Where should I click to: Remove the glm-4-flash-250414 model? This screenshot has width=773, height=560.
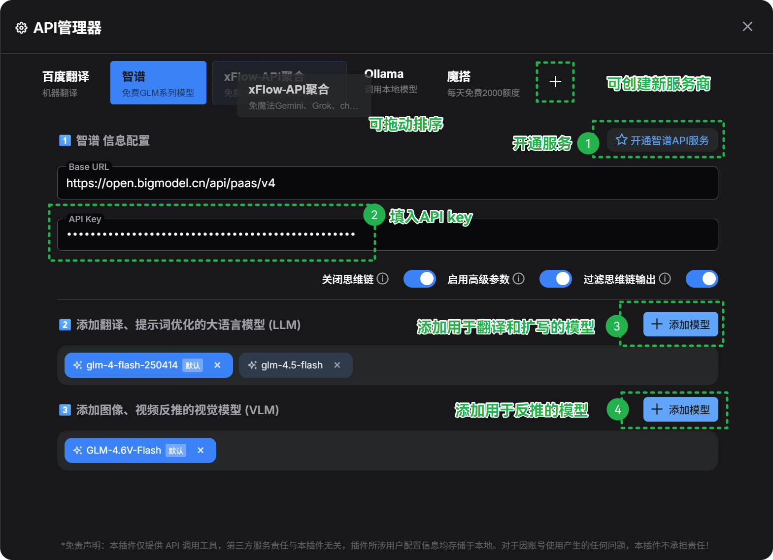(x=217, y=365)
